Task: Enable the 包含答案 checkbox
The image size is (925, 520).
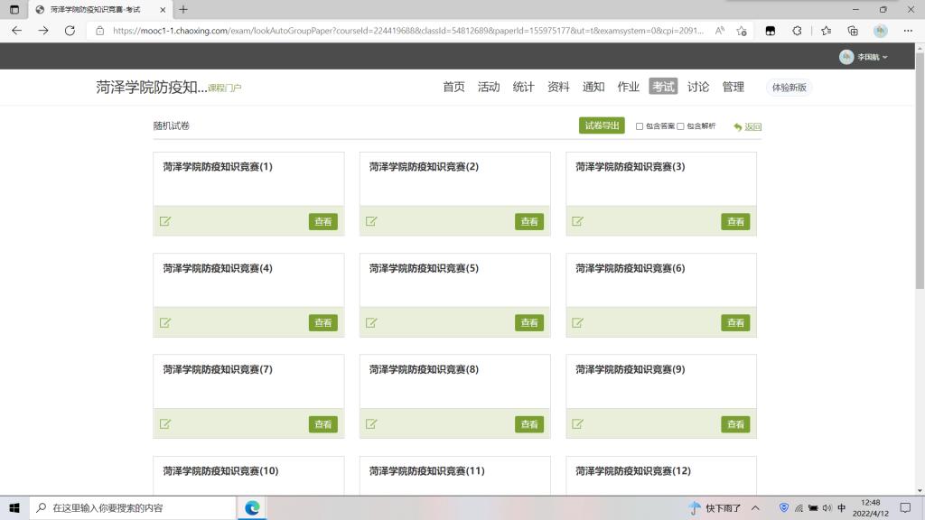Action: pos(640,126)
